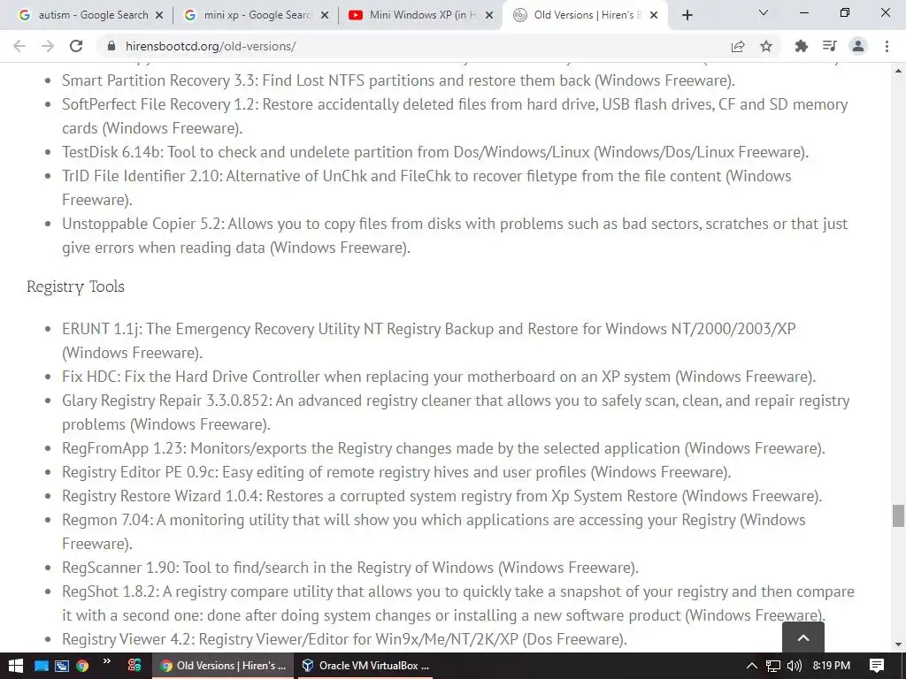This screenshot has width=906, height=679.
Task: Click the Registry Viewer 4.2 entry
Action: pos(344,639)
